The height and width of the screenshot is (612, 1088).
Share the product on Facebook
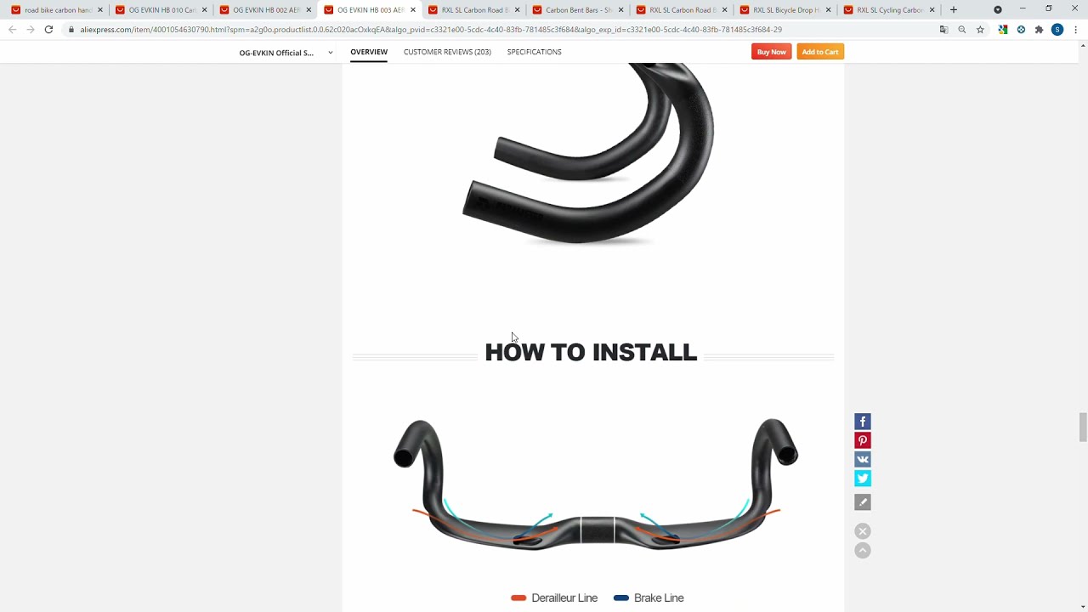click(x=863, y=422)
